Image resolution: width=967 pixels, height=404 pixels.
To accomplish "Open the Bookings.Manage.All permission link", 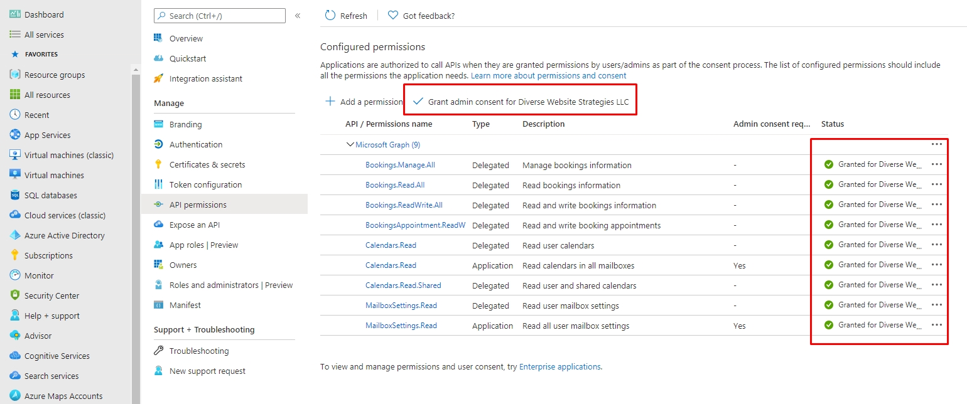I will tap(400, 165).
